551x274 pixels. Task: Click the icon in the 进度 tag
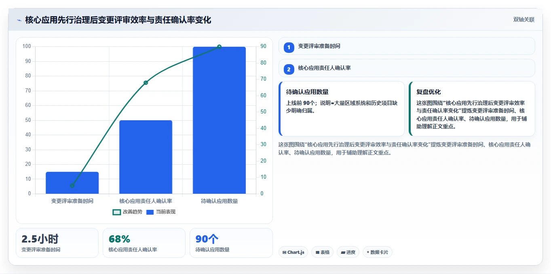343,253
